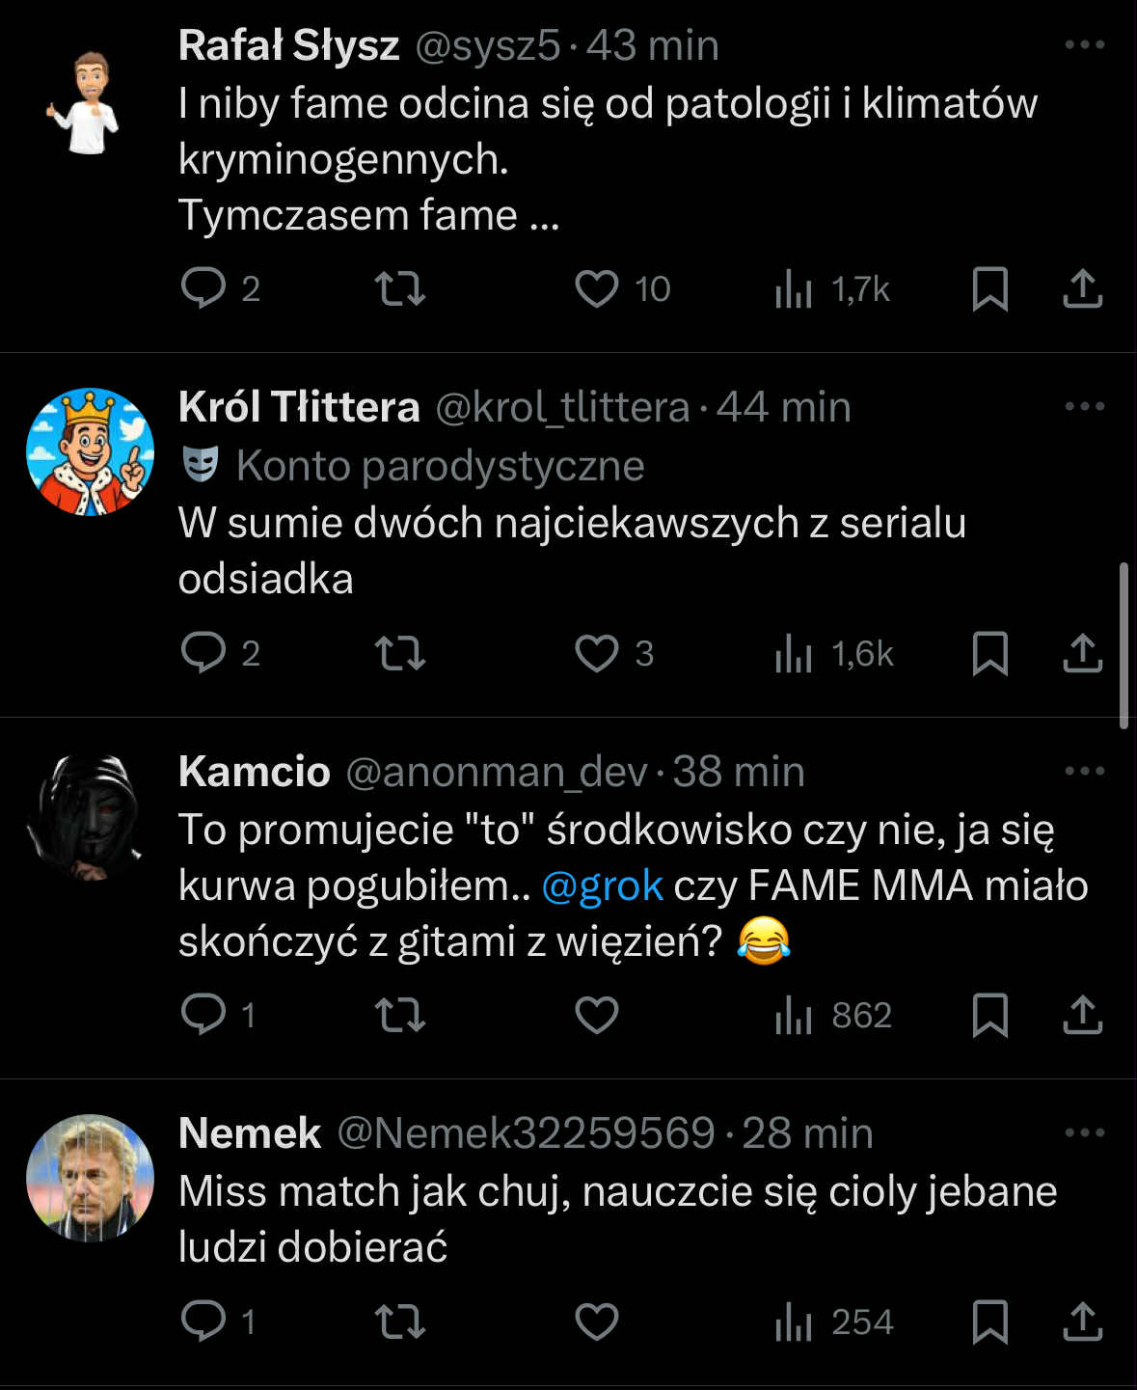The width and height of the screenshot is (1137, 1390).
Task: Share Kamcio's tweet
Action: coord(1082,1015)
